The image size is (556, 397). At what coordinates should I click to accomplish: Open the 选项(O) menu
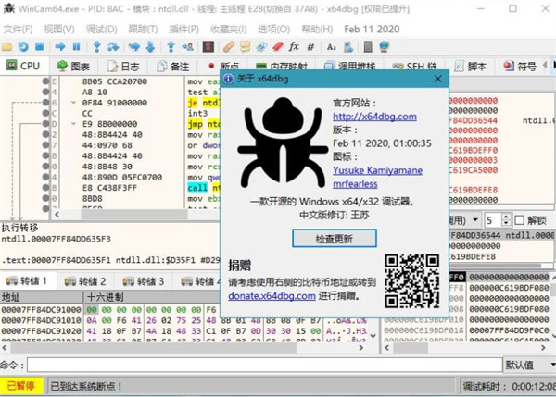(273, 29)
